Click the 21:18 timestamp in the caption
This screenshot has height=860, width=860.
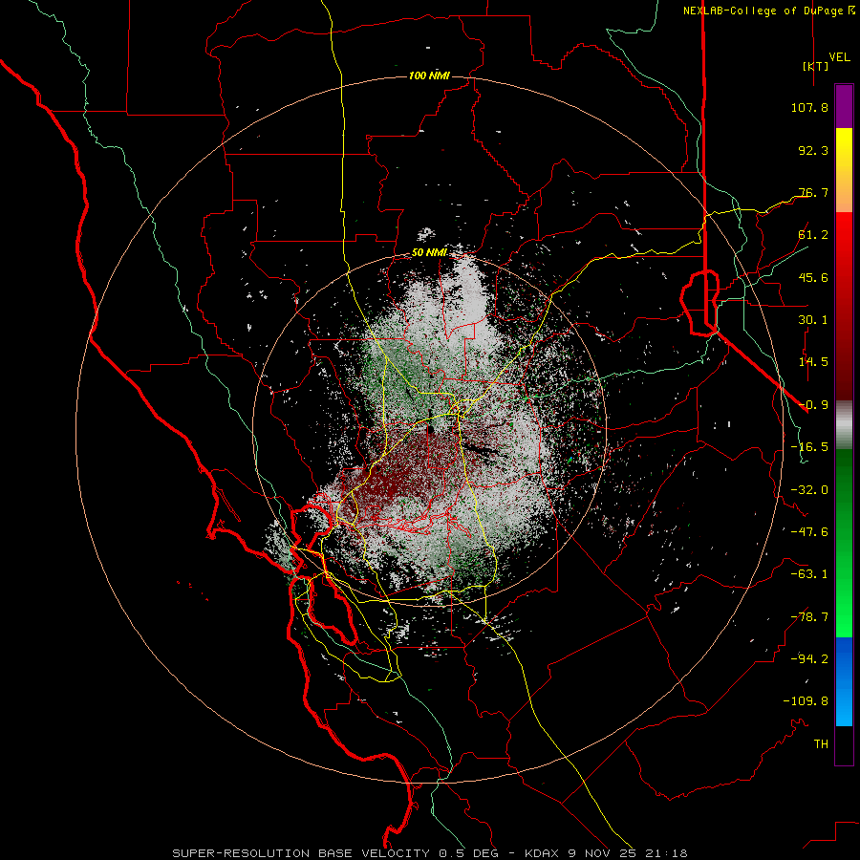click(669, 853)
